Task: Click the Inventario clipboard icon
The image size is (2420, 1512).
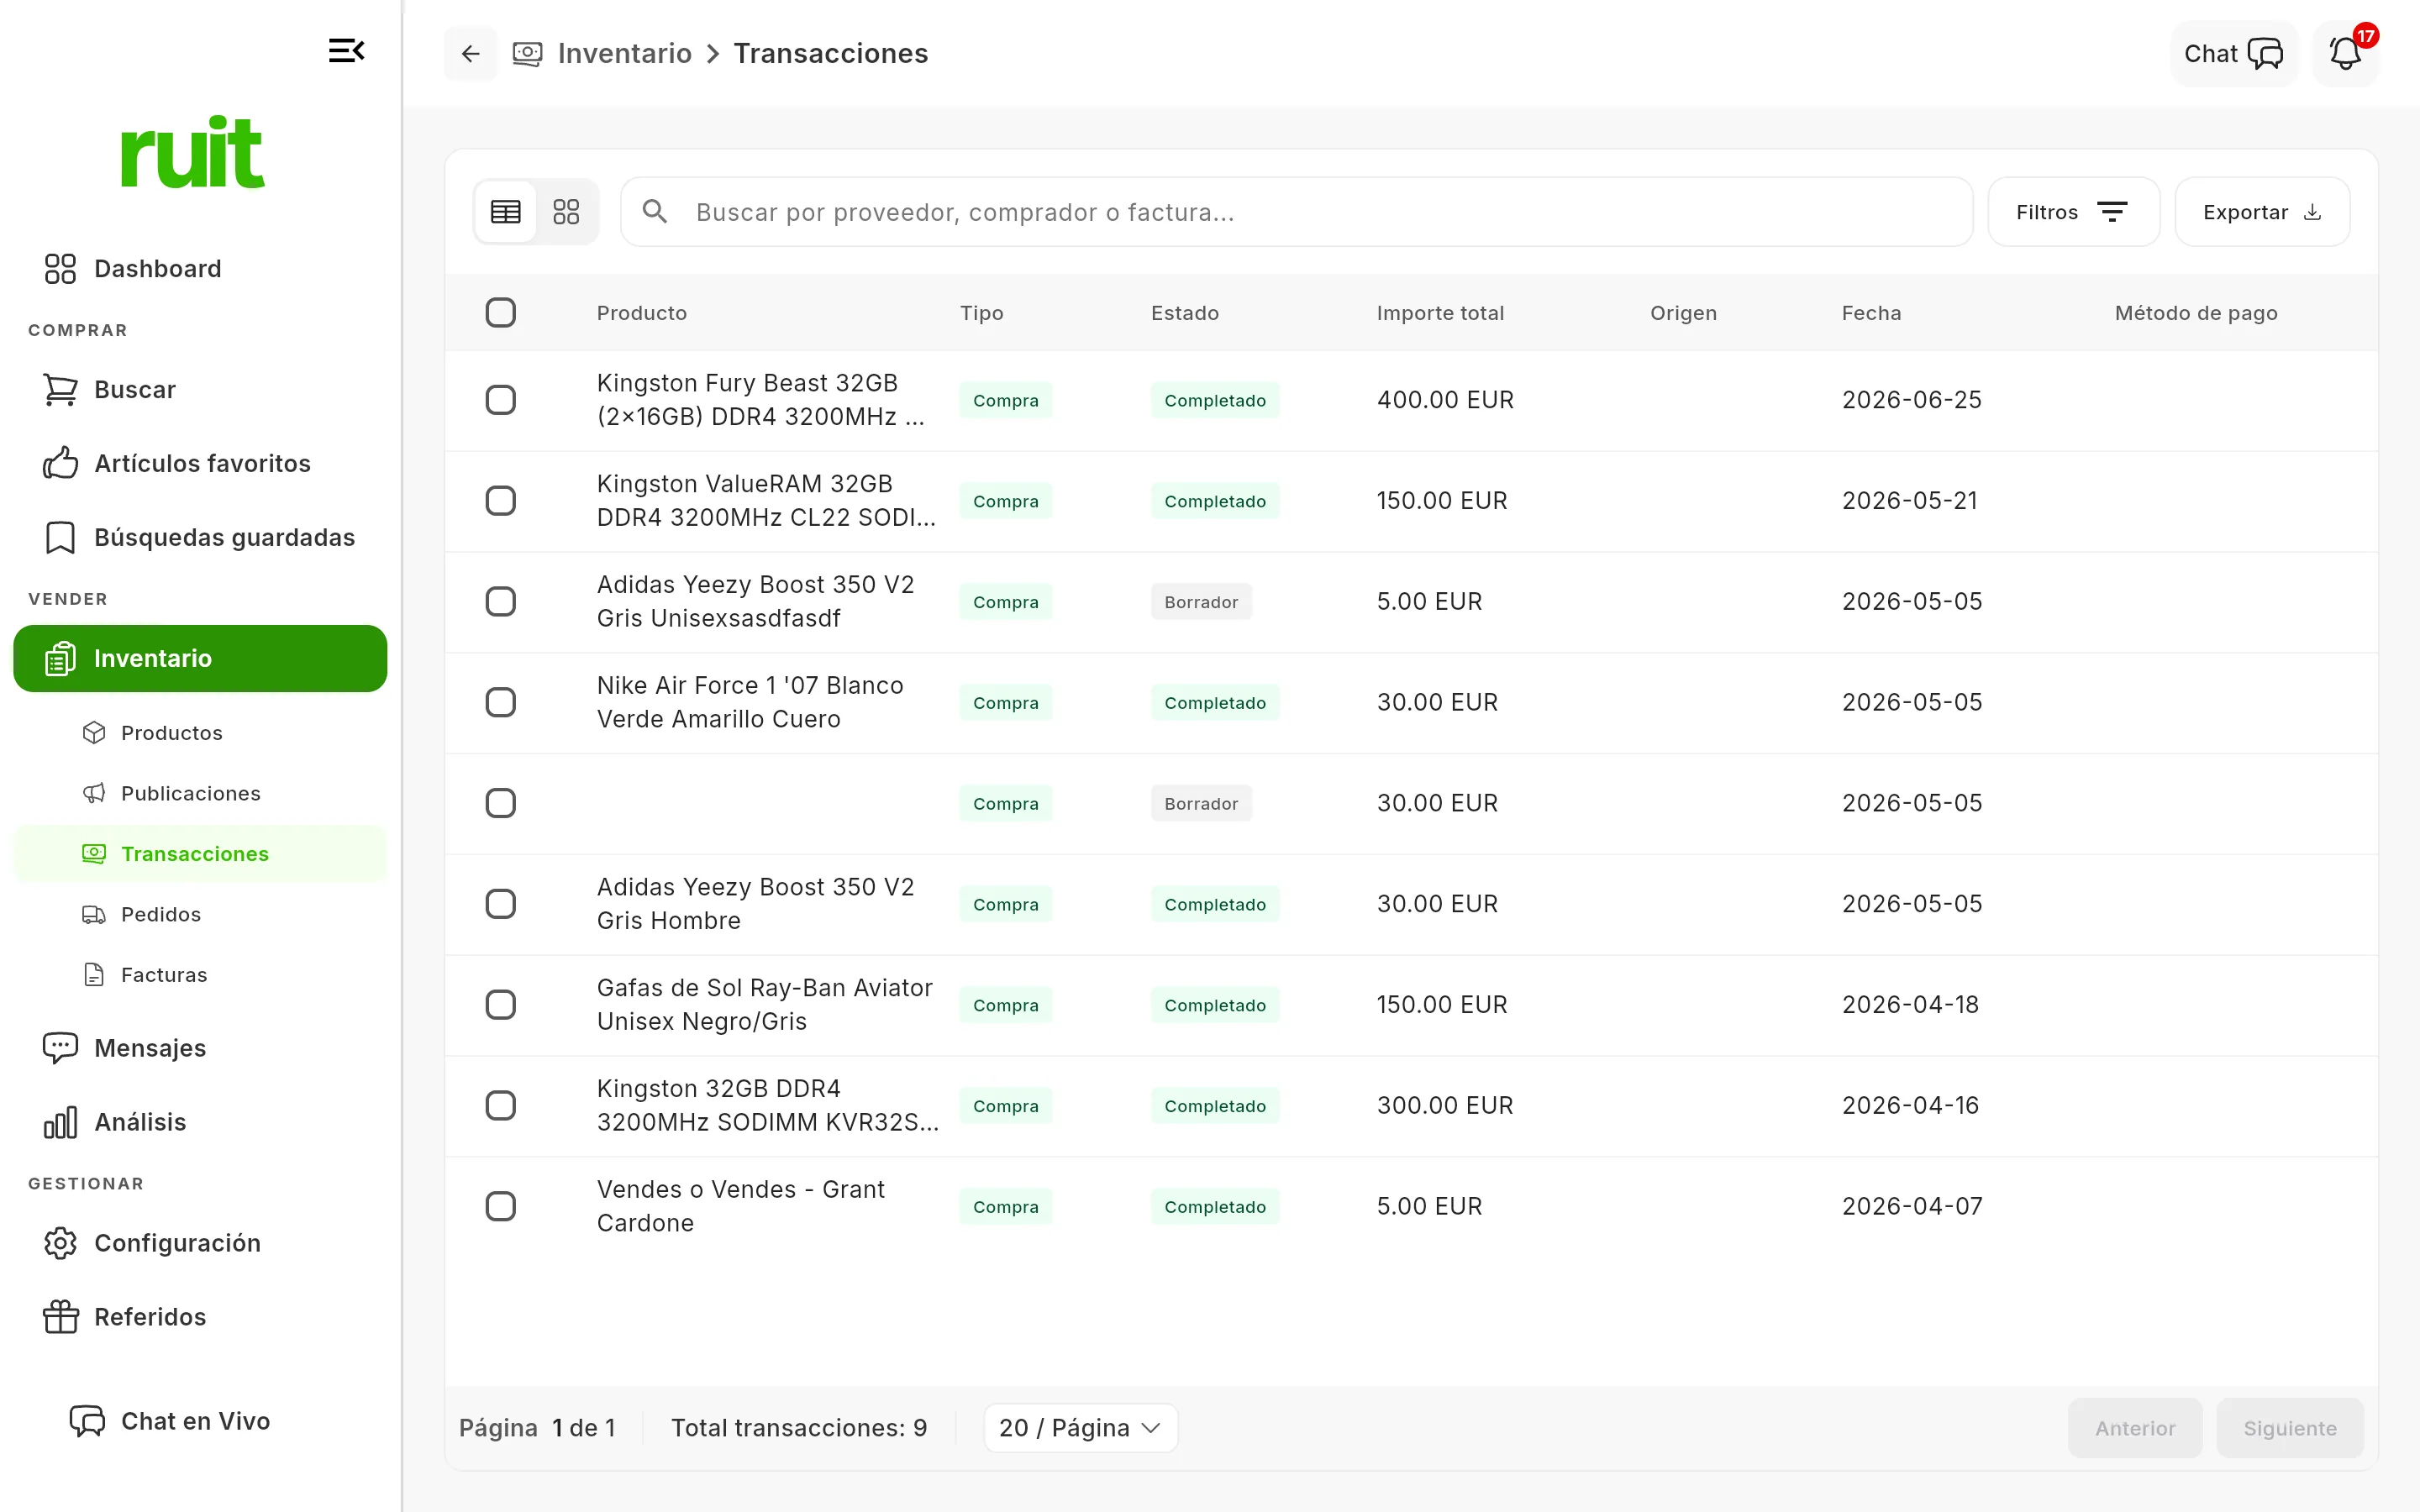Action: (60, 658)
